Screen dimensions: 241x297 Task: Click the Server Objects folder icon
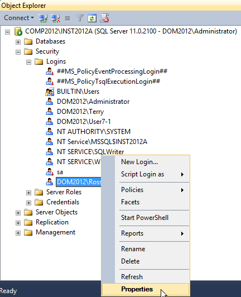(x=28, y=212)
